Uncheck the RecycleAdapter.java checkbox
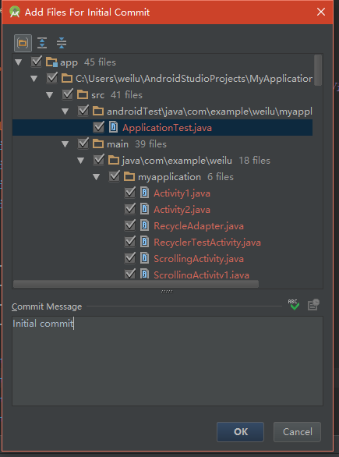 tap(129, 225)
